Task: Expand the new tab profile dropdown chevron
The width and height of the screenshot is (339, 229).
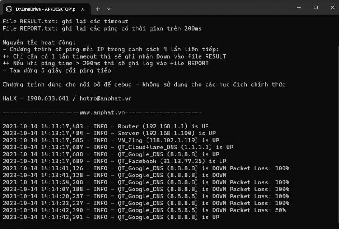Action: (109, 9)
